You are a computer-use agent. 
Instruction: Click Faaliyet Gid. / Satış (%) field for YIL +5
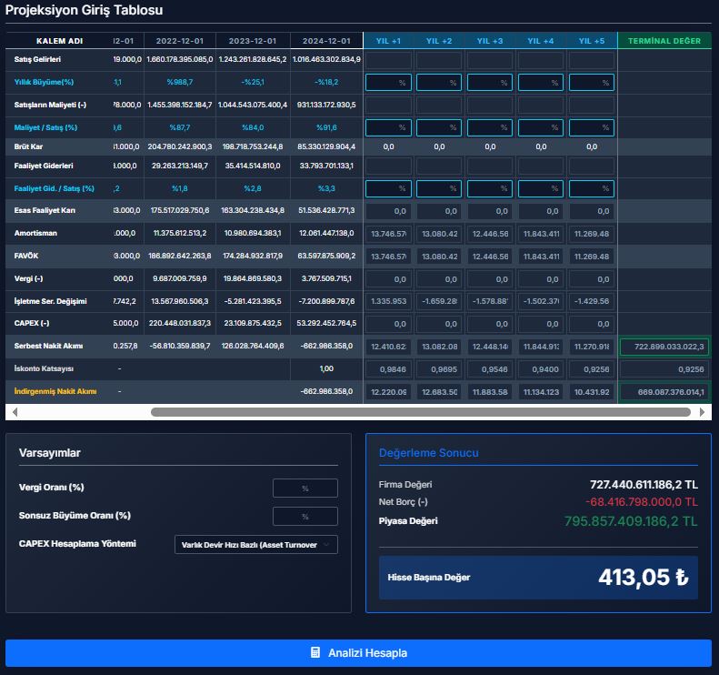coord(592,189)
